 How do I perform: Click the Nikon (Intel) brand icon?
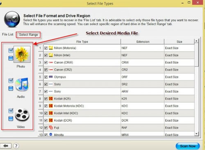[51, 55]
